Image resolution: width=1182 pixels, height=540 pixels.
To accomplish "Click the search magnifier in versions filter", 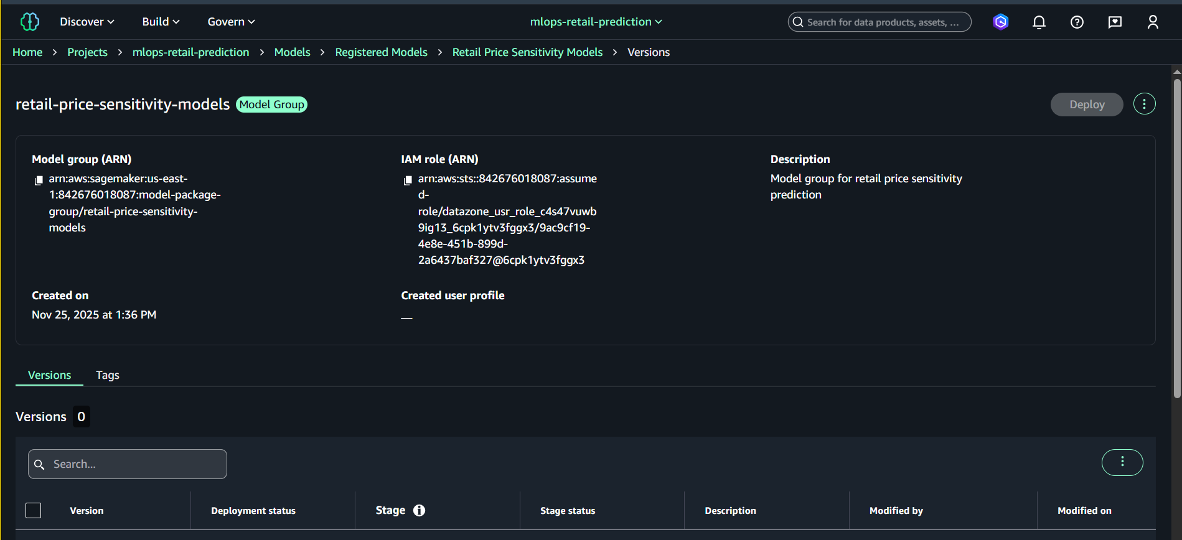I will click(39, 465).
